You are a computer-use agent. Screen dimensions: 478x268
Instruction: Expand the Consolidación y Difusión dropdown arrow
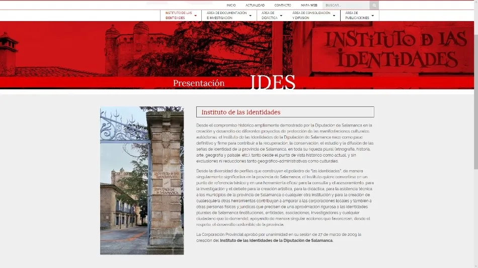click(334, 16)
